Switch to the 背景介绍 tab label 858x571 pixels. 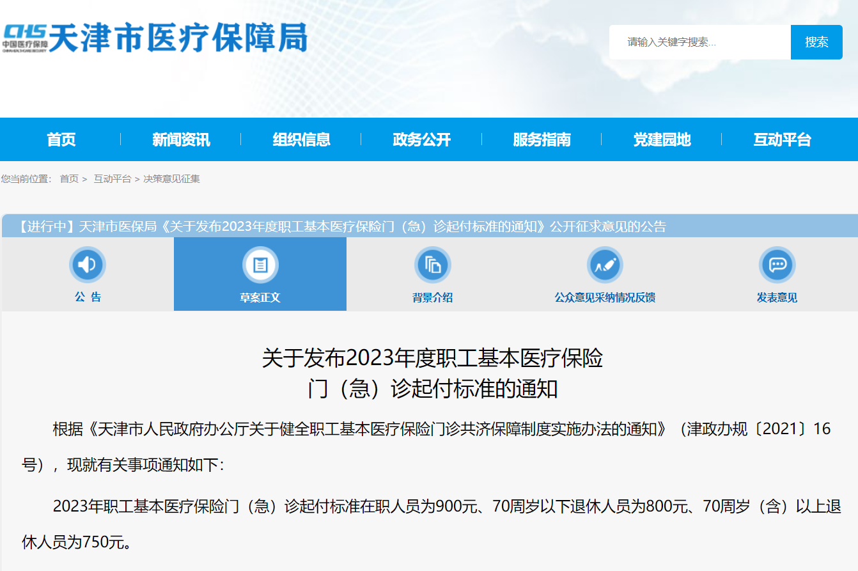click(x=433, y=298)
